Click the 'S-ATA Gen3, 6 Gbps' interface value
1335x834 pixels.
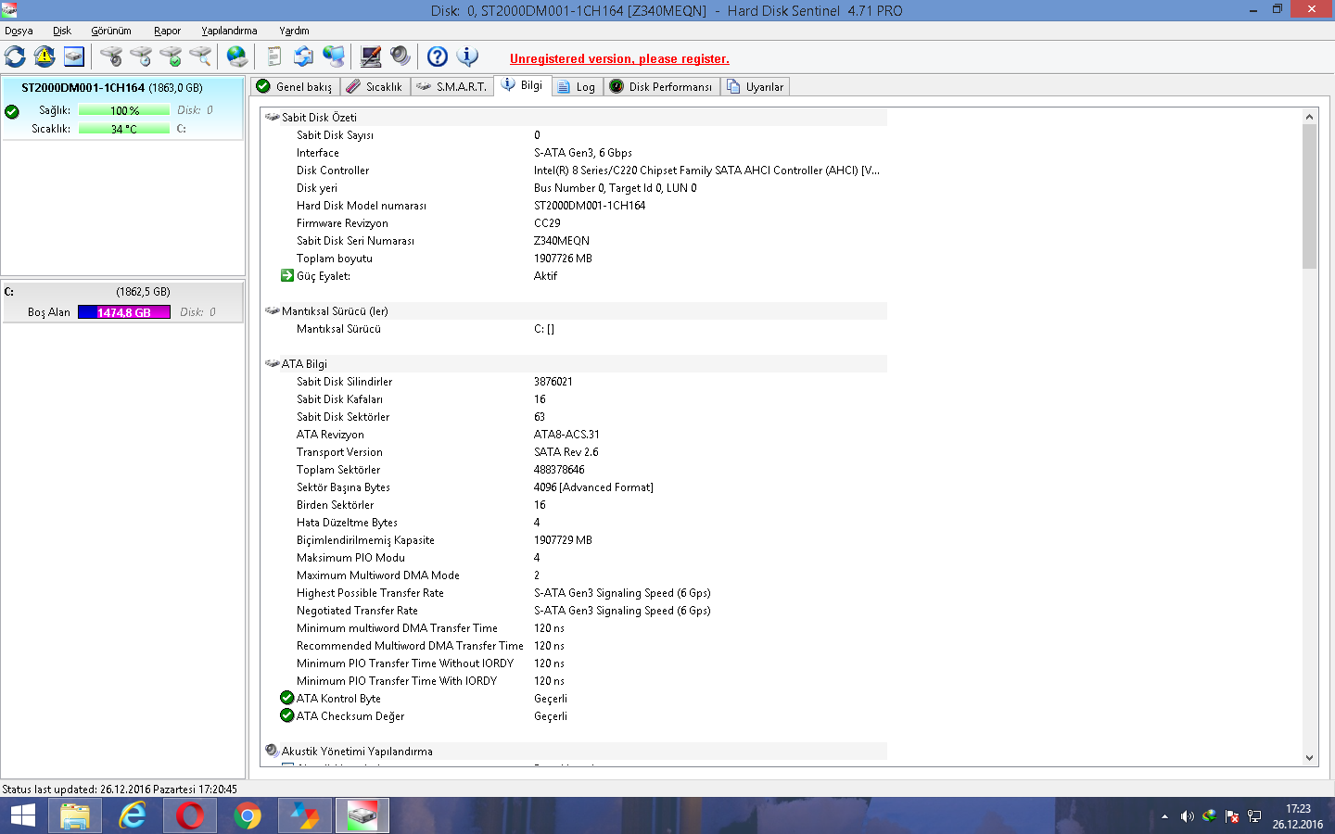click(x=583, y=153)
